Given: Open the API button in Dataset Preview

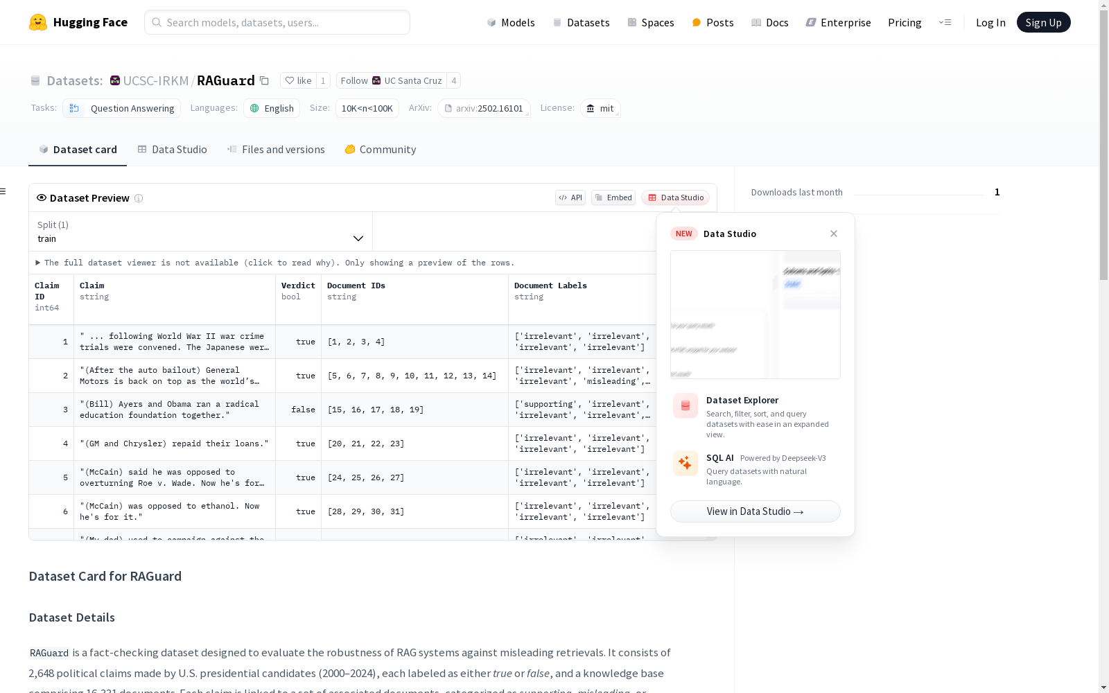Looking at the screenshot, I should click(x=570, y=198).
